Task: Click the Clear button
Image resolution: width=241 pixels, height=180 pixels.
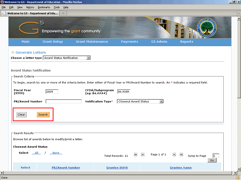Action: tap(21, 114)
